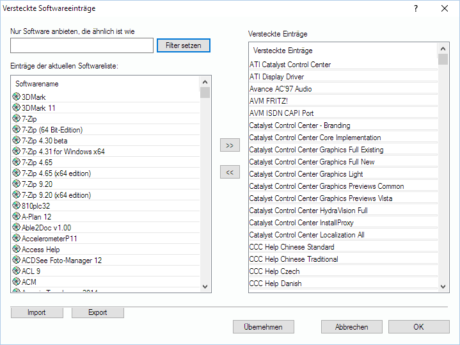Remove hidden entry using << button
This screenshot has height=345, width=460.
coord(230,172)
